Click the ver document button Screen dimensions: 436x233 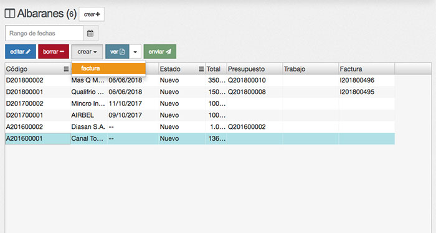click(117, 52)
